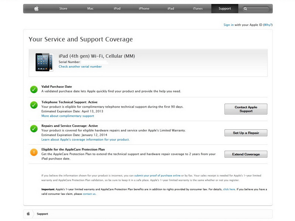295x221 pixels.
Task: Click Estimated Expiration Date: January 12, 2014 text
Action: 74,135
